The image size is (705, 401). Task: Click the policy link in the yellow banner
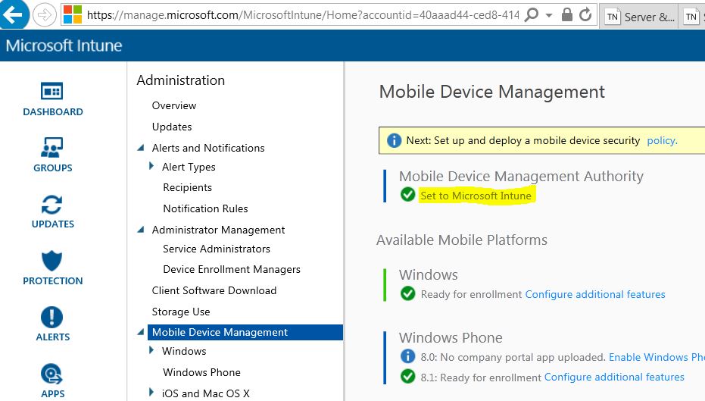click(662, 141)
